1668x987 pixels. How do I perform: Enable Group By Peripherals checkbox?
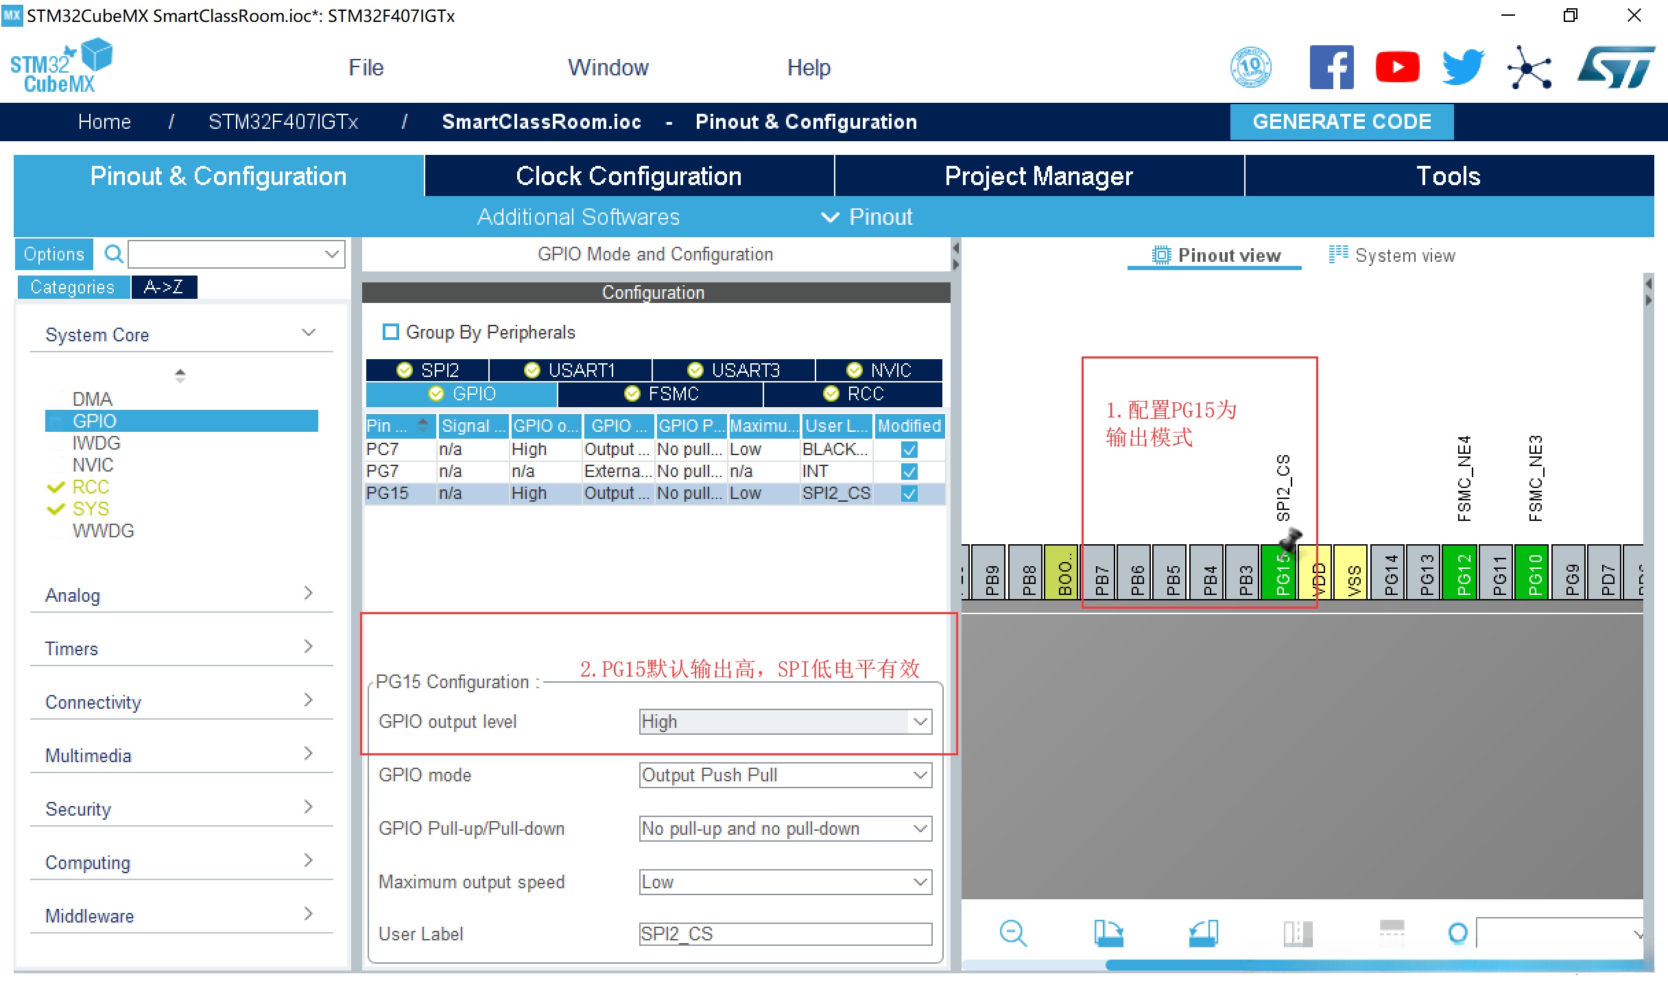(391, 332)
